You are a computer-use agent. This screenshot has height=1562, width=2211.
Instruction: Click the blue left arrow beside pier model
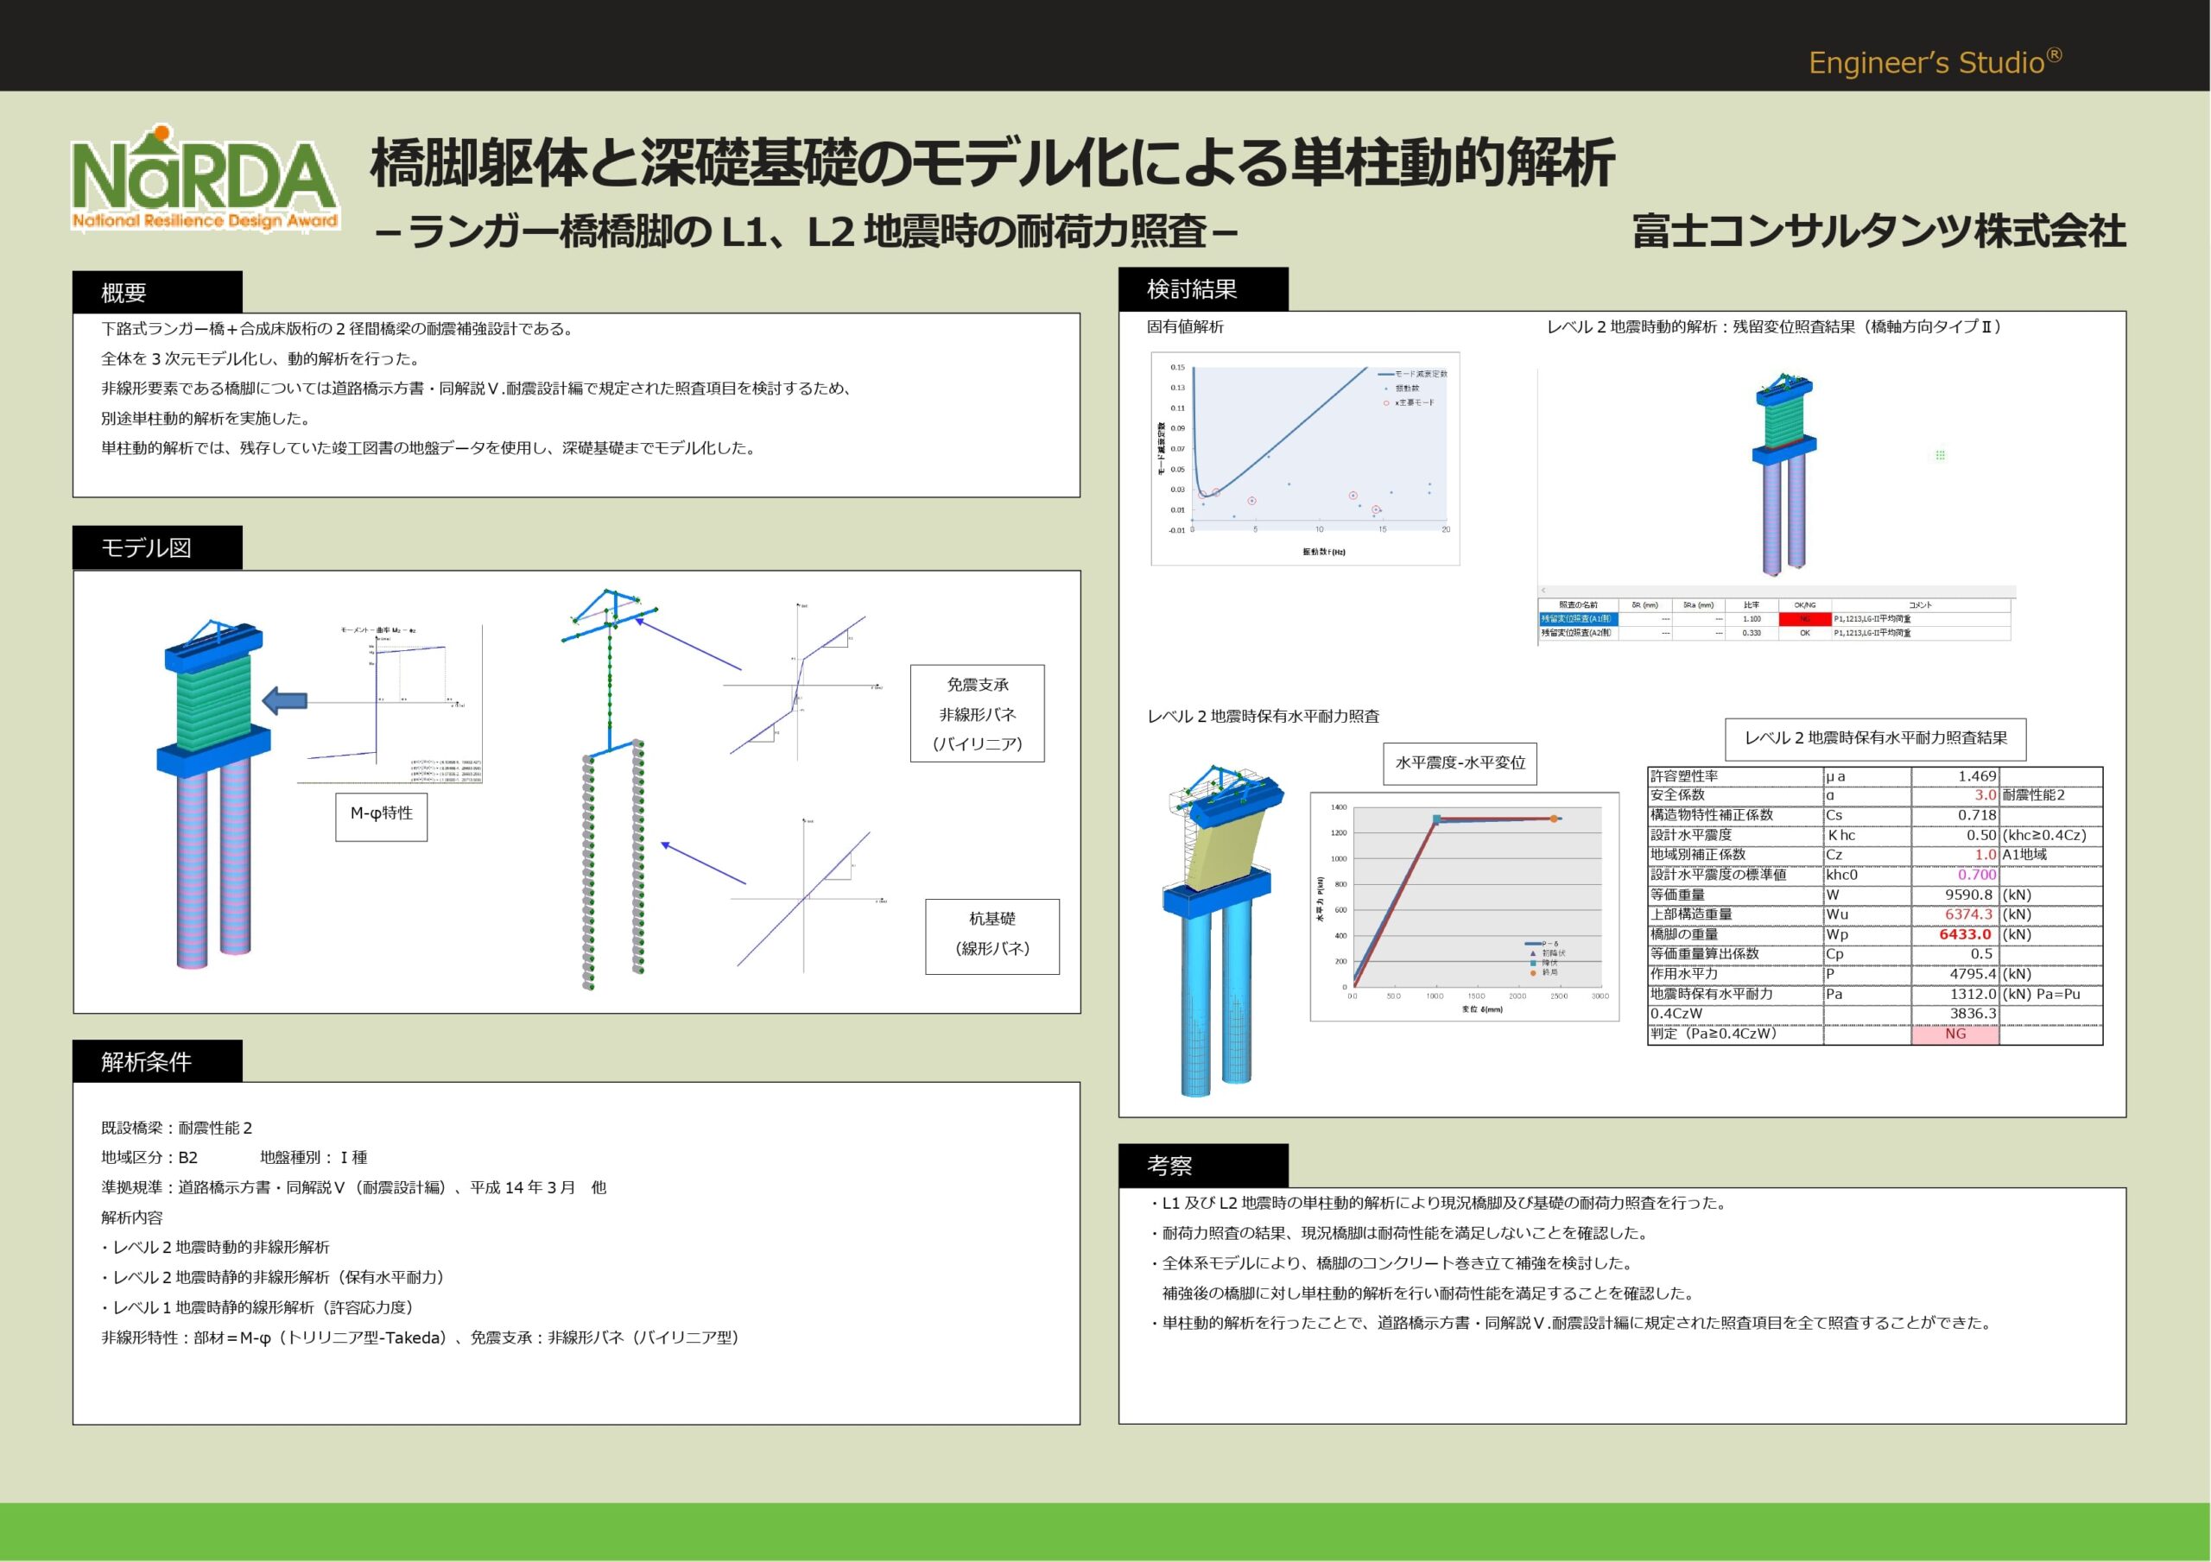point(284,700)
